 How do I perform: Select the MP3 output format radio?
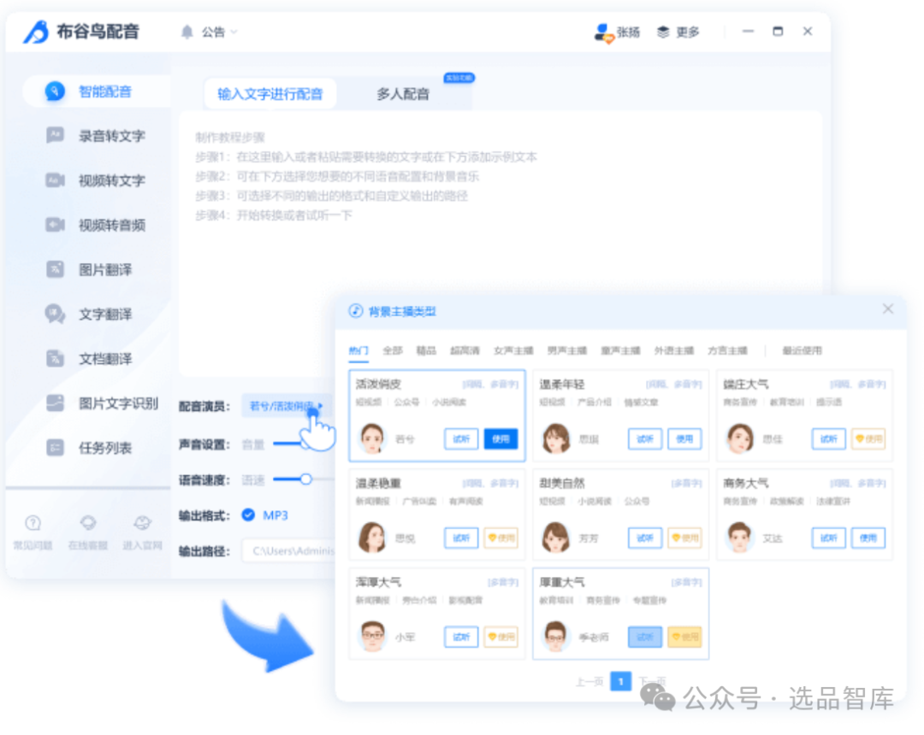pyautogui.click(x=248, y=514)
